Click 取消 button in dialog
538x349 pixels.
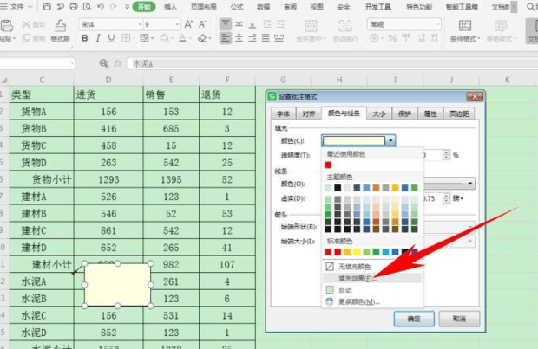(459, 319)
